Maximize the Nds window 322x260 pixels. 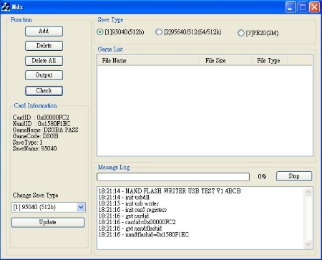tap(303, 7)
